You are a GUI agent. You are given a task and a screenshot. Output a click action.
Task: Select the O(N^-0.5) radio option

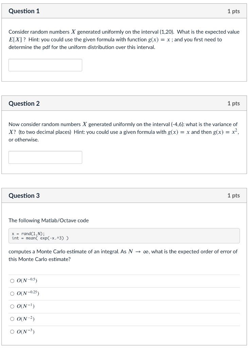pos(12,280)
